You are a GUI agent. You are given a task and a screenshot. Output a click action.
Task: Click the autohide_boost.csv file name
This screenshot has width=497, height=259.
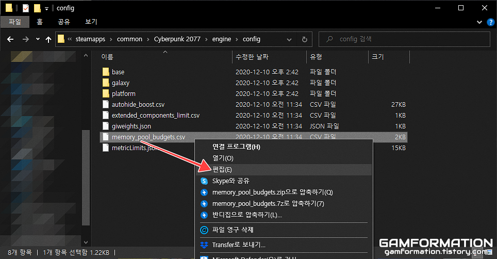(x=138, y=105)
